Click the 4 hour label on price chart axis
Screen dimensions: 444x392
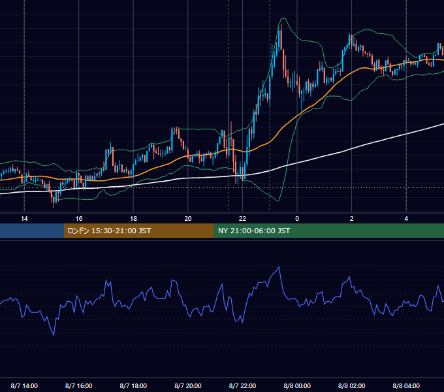tap(406, 219)
